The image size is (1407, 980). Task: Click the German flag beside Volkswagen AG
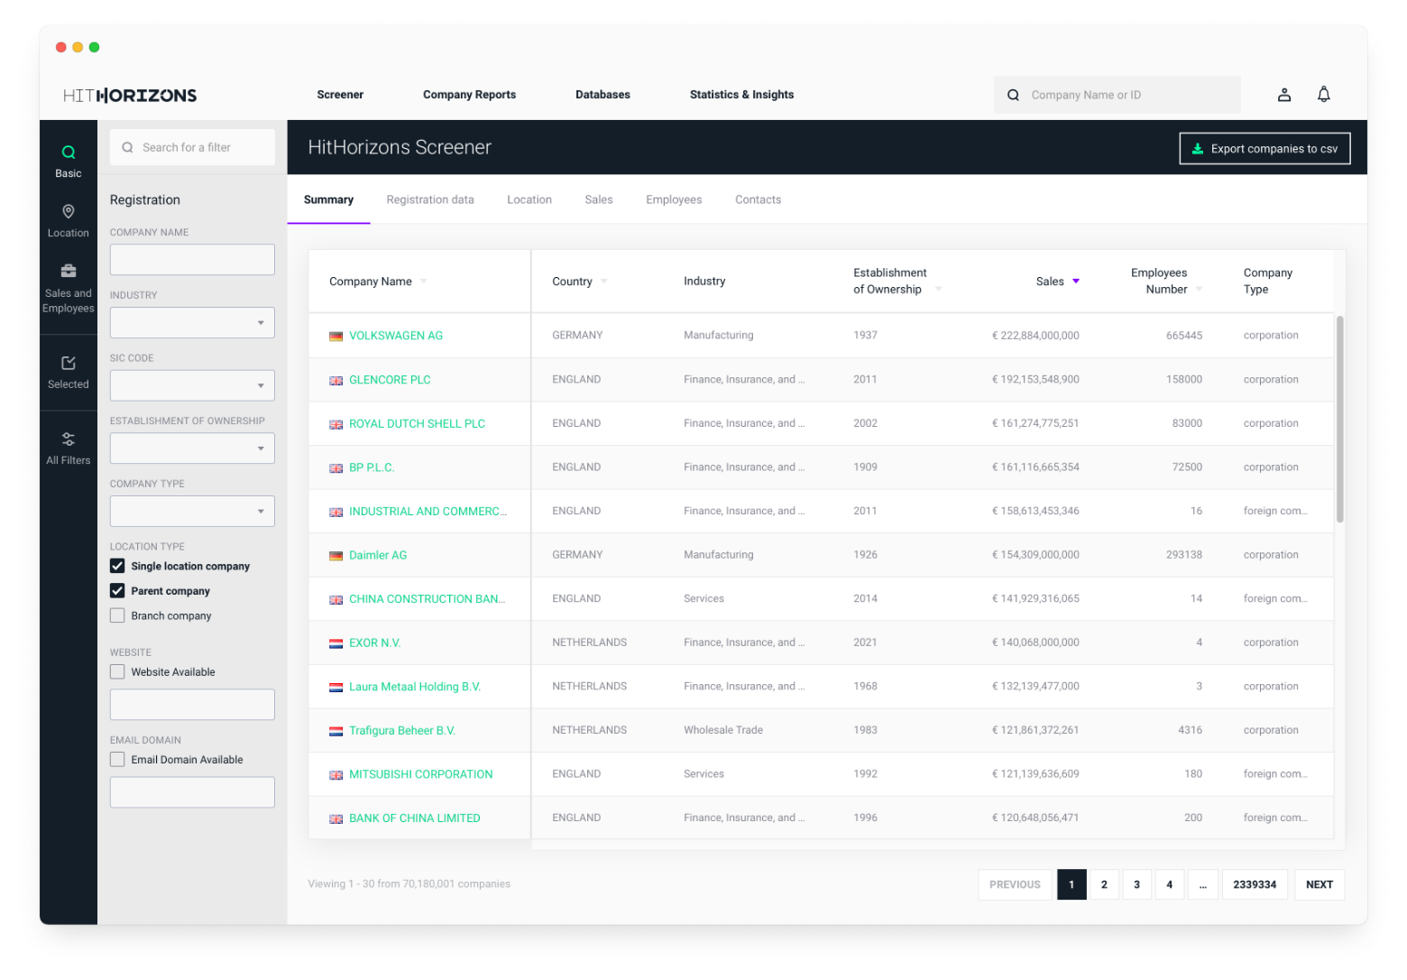pyautogui.click(x=336, y=336)
